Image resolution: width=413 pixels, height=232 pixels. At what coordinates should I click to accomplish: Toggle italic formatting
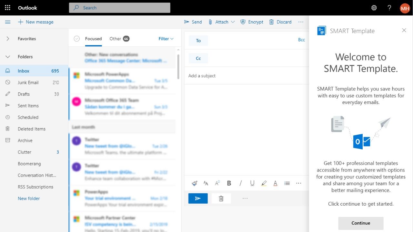click(241, 183)
